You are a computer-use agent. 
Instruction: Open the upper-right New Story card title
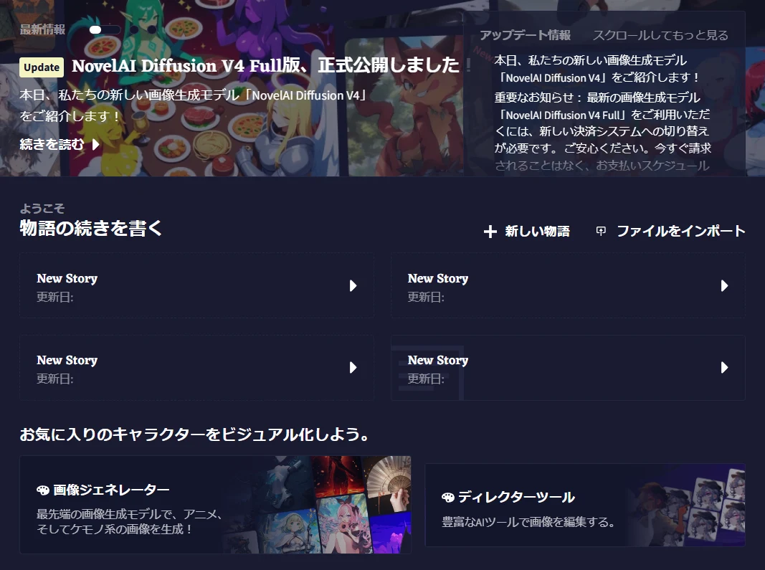[x=437, y=278]
